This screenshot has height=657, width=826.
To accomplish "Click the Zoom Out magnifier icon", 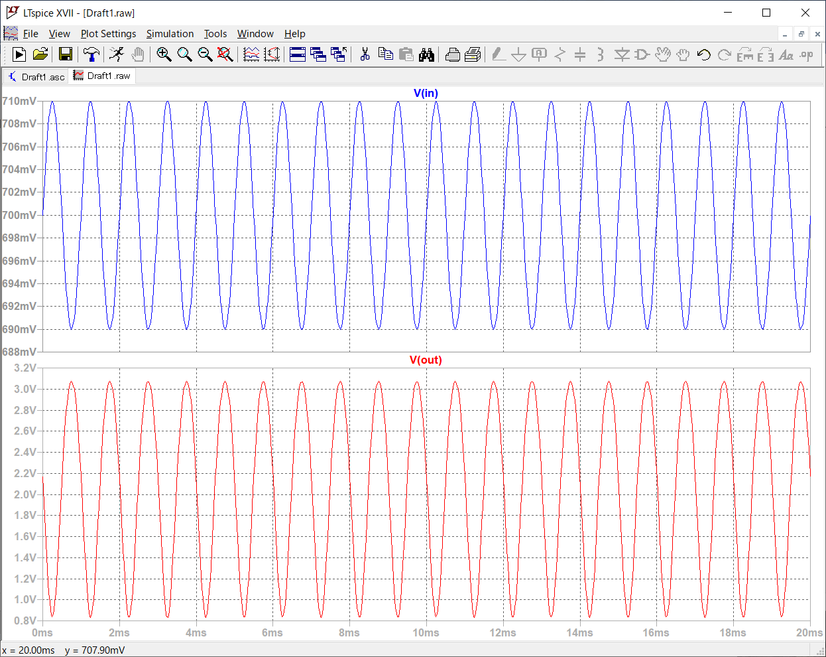I will click(x=205, y=54).
